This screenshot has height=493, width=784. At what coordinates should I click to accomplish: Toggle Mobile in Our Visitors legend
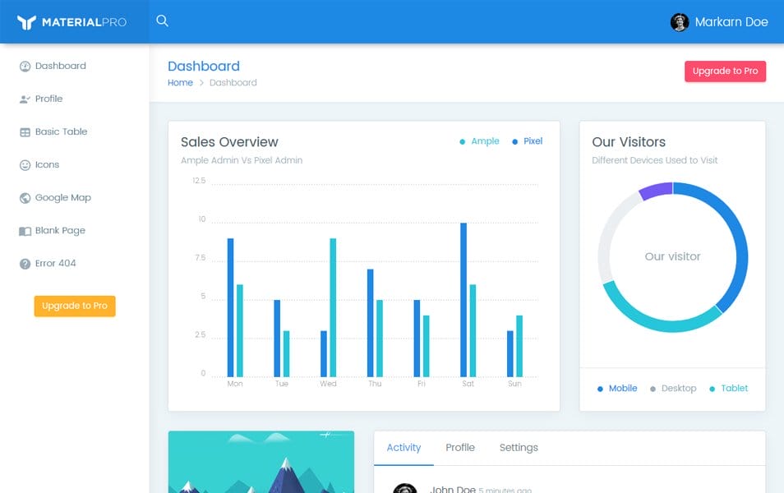click(616, 388)
